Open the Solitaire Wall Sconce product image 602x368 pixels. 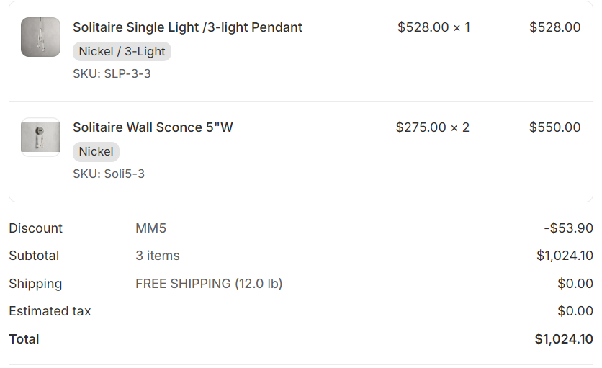point(40,137)
